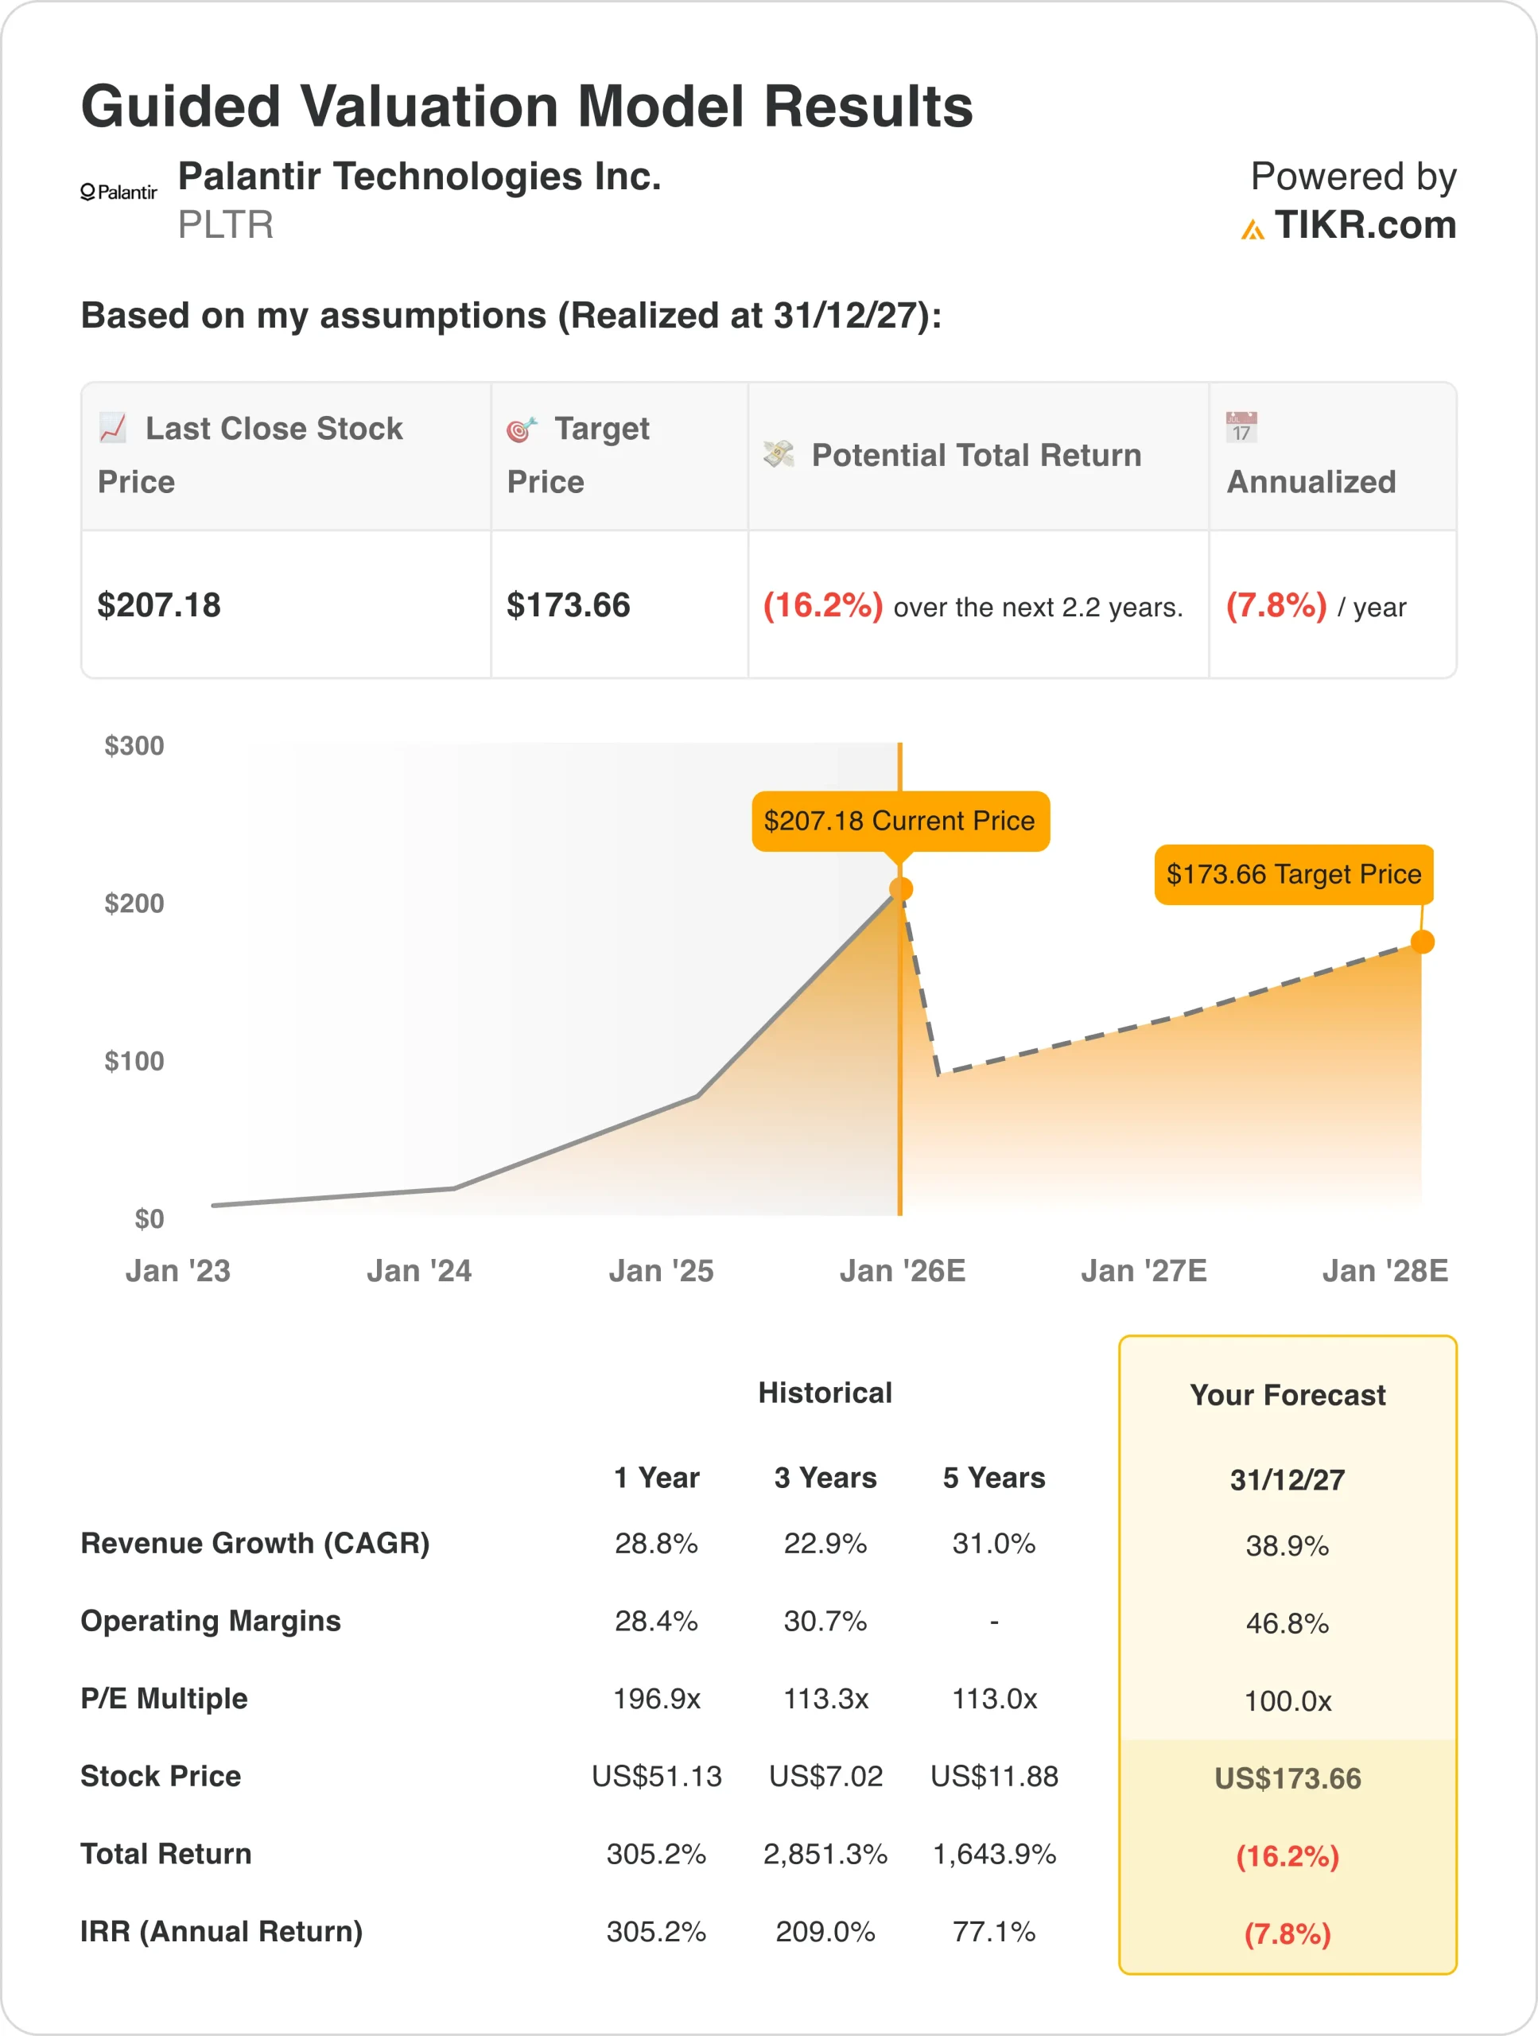Viewport: 1538px width, 2036px height.
Task: Click the $207.18 Current Price label
Action: 900,821
